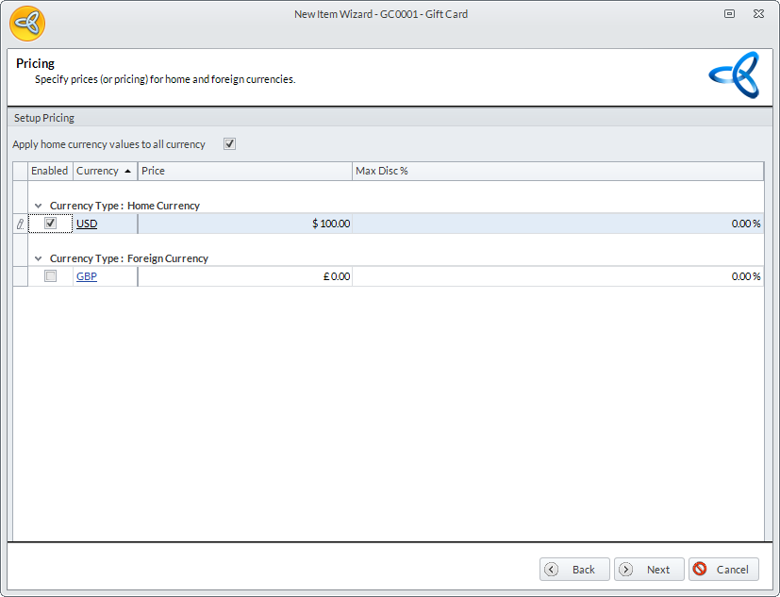Select the USD price cell $100.00

(245, 224)
